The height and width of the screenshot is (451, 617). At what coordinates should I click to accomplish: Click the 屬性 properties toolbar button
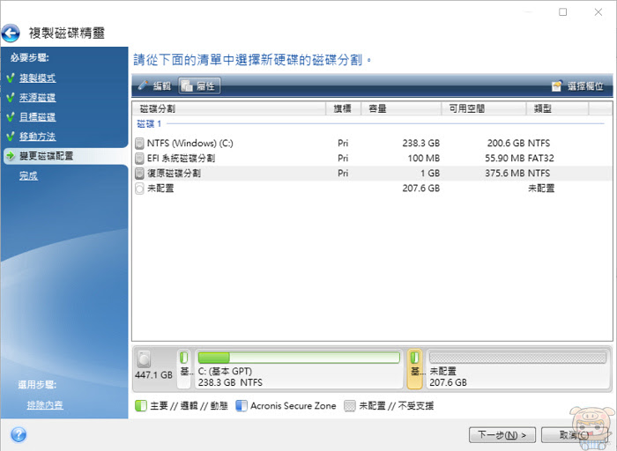point(199,85)
